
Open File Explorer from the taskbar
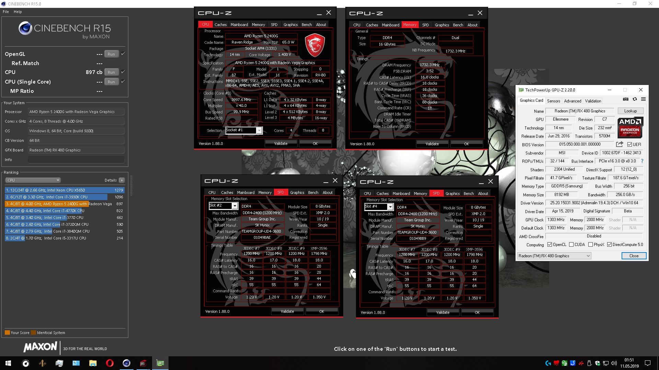(x=93, y=363)
